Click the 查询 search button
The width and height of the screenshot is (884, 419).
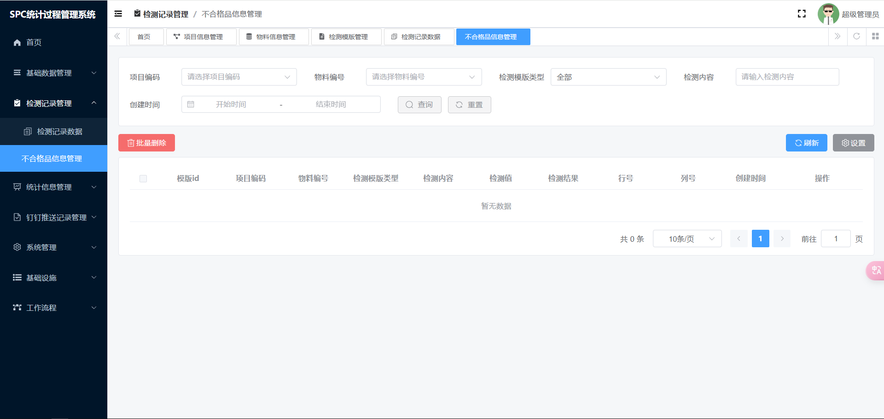(x=419, y=105)
